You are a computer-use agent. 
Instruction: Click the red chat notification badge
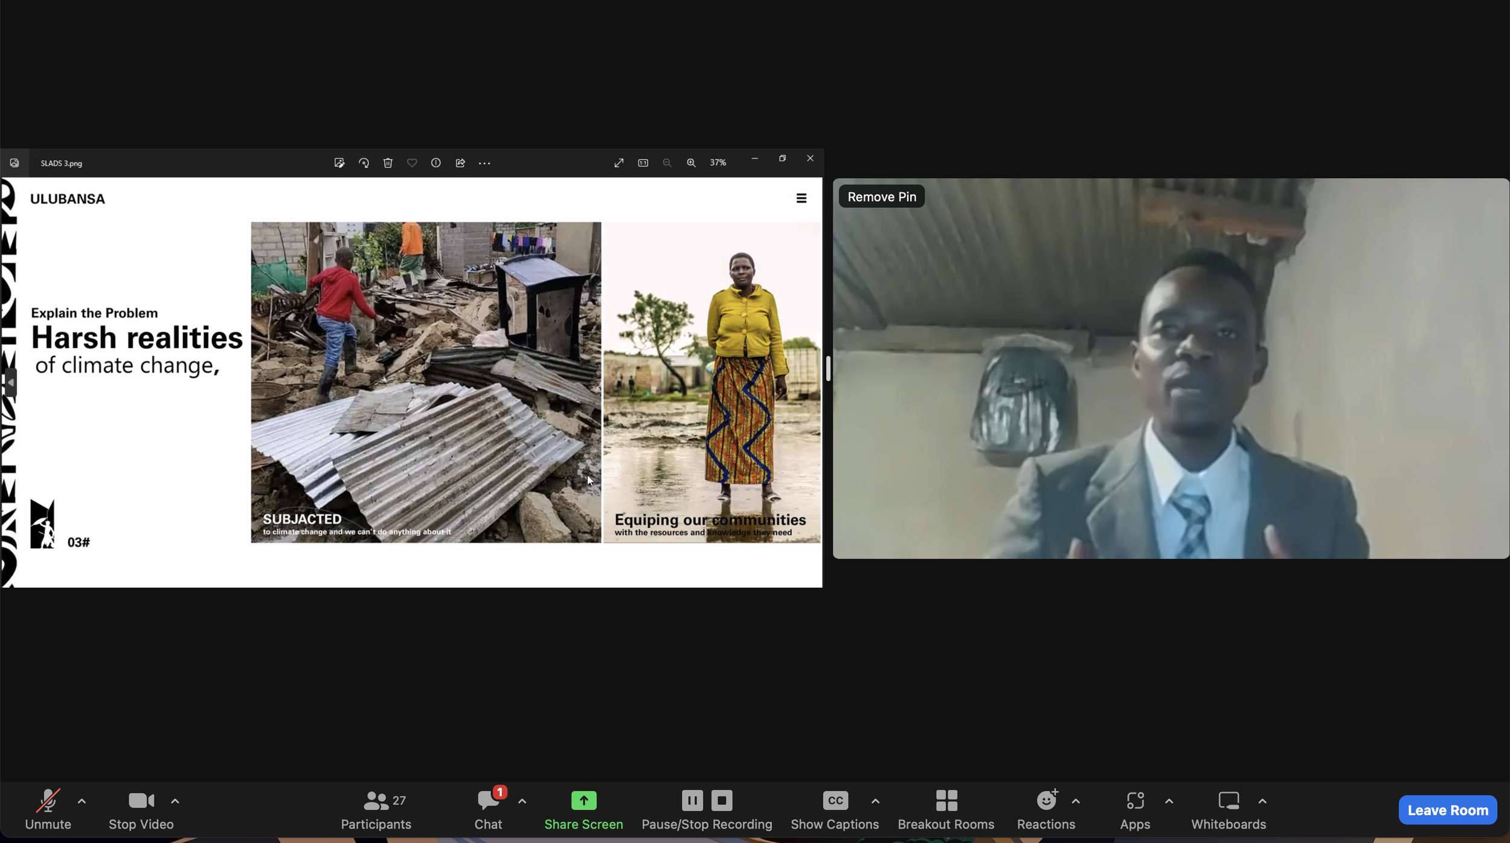click(500, 792)
